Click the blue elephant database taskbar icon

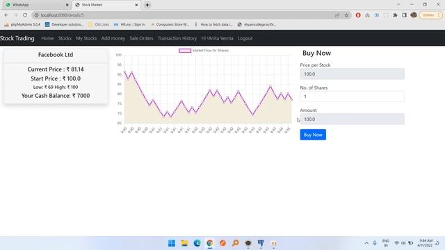pyautogui.click(x=261, y=243)
